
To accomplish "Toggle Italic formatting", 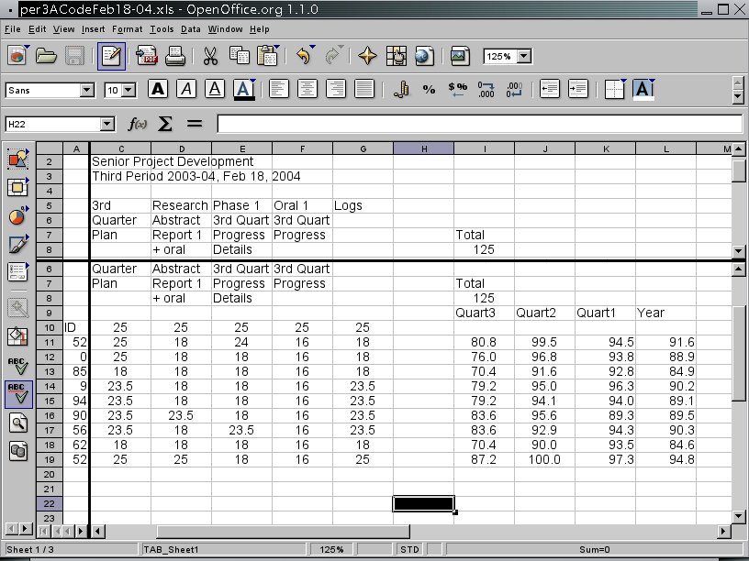I will (x=186, y=89).
